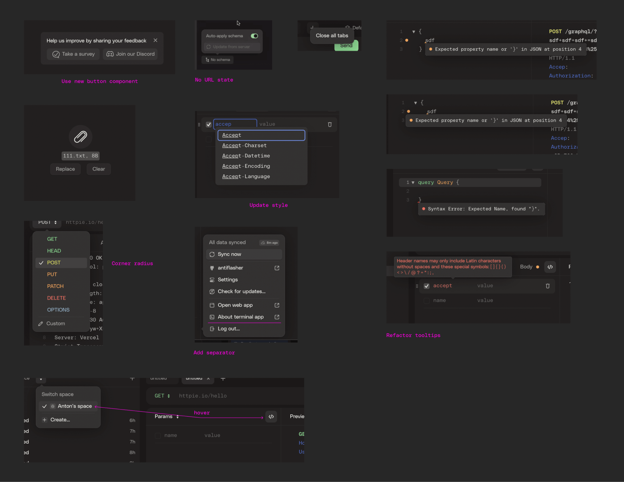Image resolution: width=624 pixels, height=482 pixels.
Task: Open the GET method dropdown for httpie.io/hello
Action: point(162,396)
